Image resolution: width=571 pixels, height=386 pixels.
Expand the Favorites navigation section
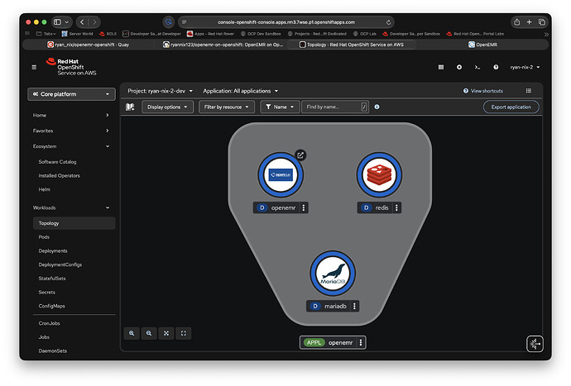71,131
